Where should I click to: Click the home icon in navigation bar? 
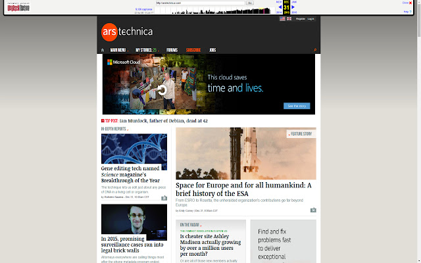(103, 50)
